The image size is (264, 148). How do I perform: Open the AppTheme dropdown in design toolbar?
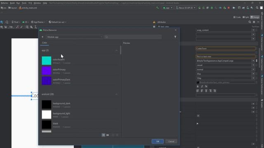(38, 22)
